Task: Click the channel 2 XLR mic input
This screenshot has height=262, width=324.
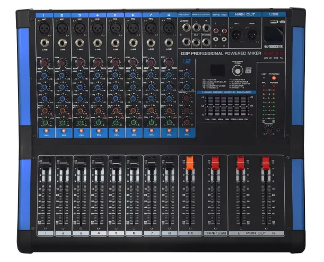Action: click(63, 27)
